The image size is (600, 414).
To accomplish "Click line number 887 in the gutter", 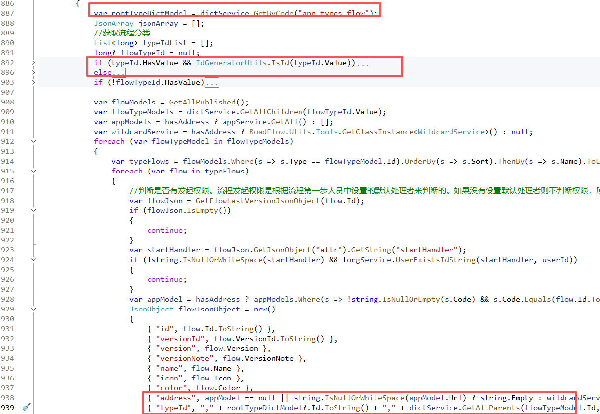I will 7,13.
